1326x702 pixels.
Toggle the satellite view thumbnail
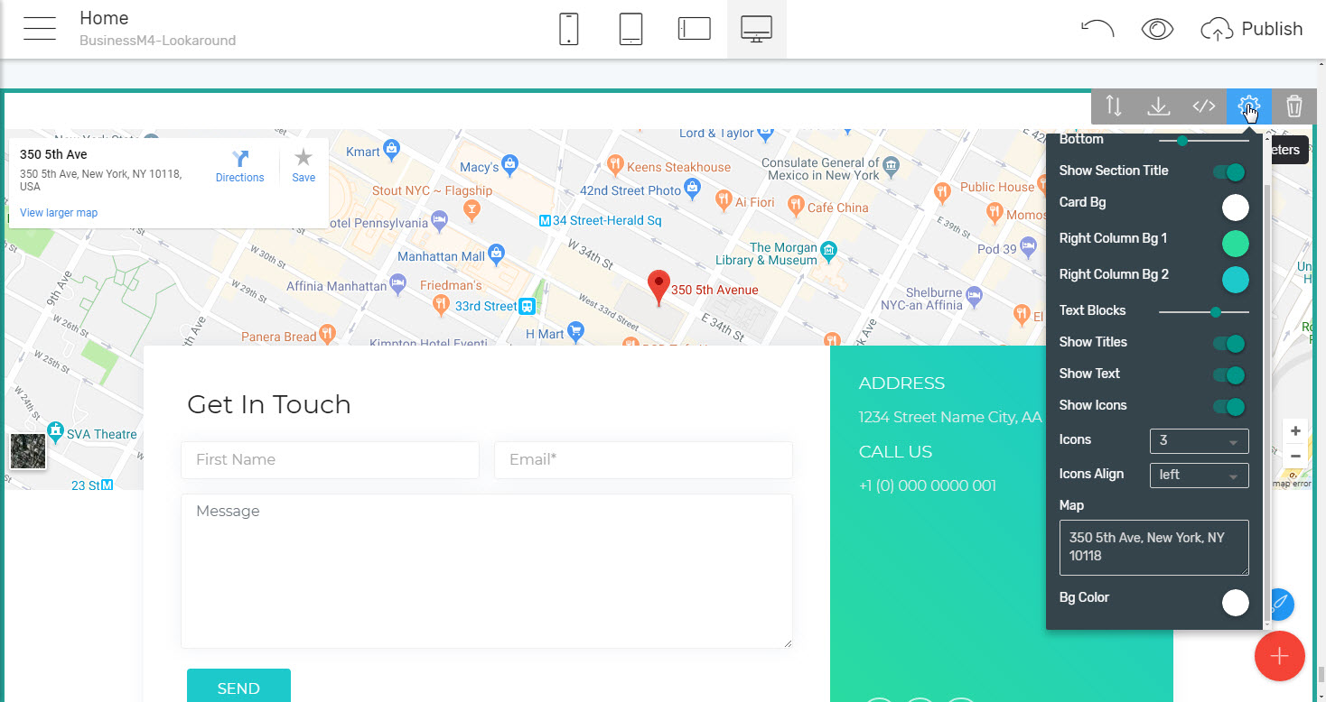[x=28, y=451]
